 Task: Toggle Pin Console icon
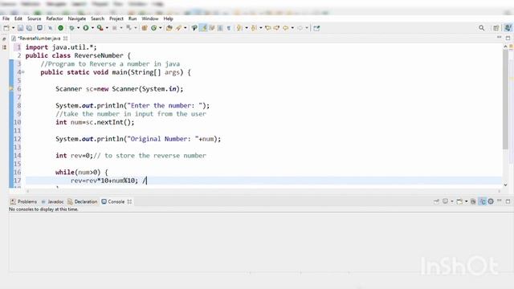tap(436, 201)
